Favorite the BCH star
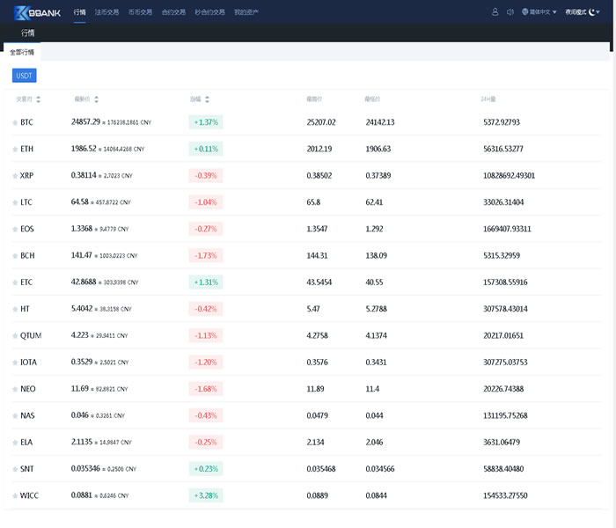 click(15, 256)
